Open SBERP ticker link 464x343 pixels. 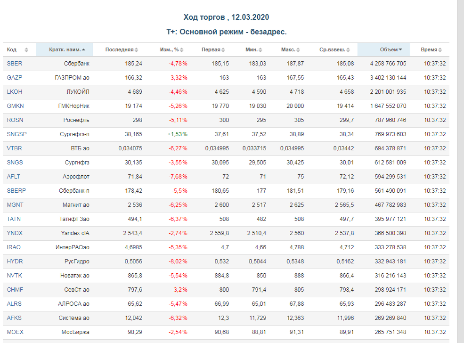click(x=16, y=191)
